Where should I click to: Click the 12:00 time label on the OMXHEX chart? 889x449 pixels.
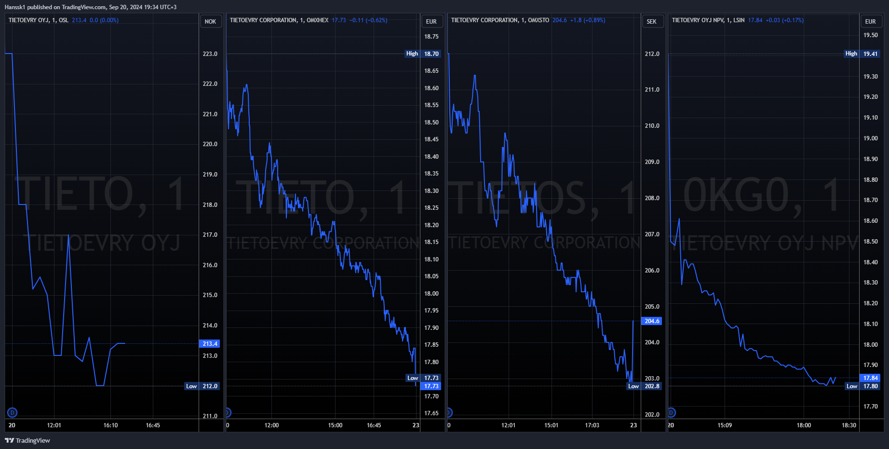[271, 425]
